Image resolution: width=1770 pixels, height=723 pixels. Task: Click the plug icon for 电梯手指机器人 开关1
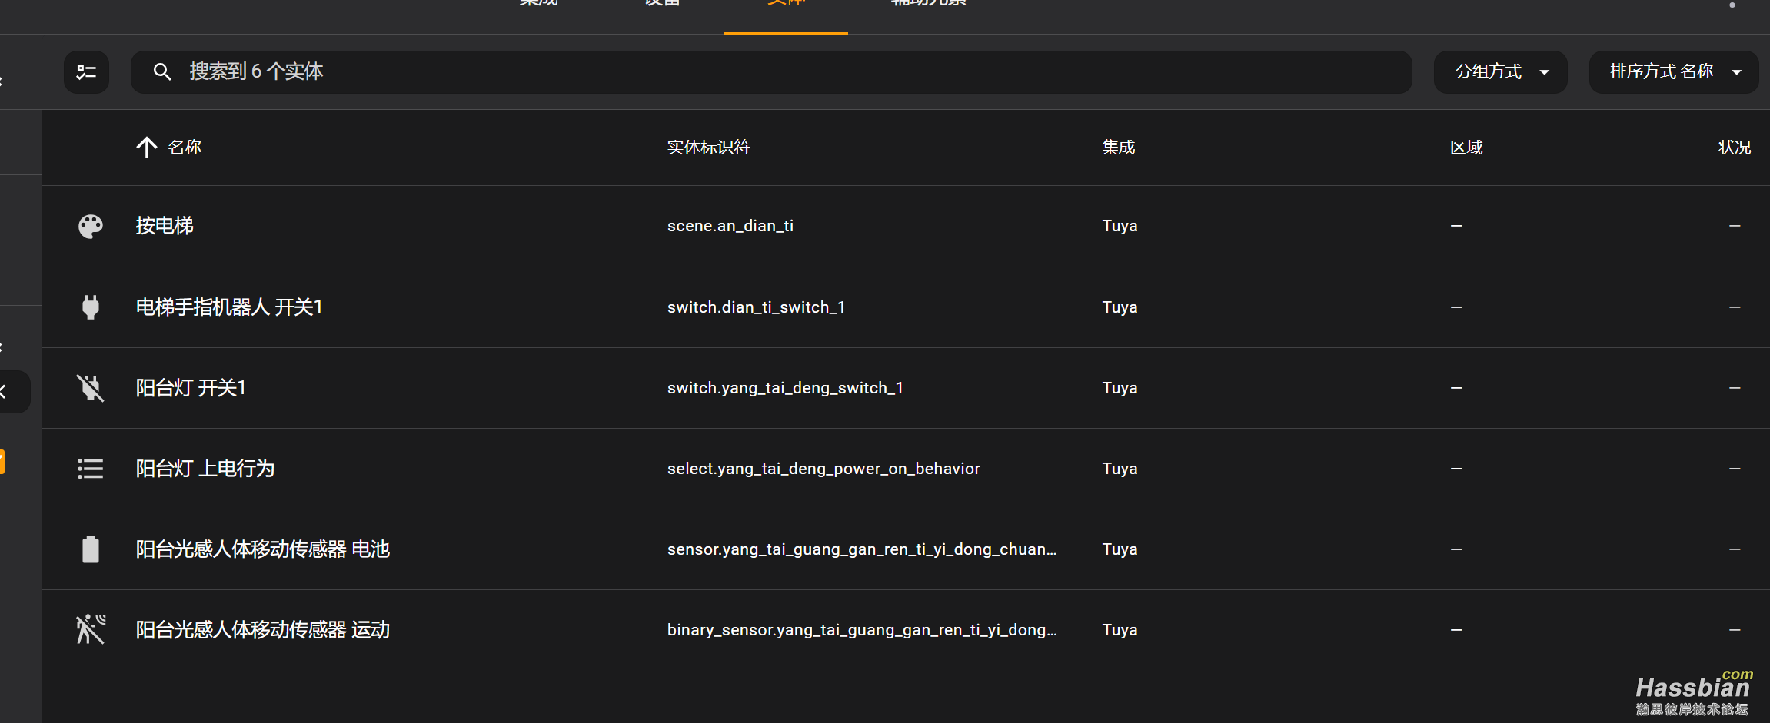coord(91,307)
